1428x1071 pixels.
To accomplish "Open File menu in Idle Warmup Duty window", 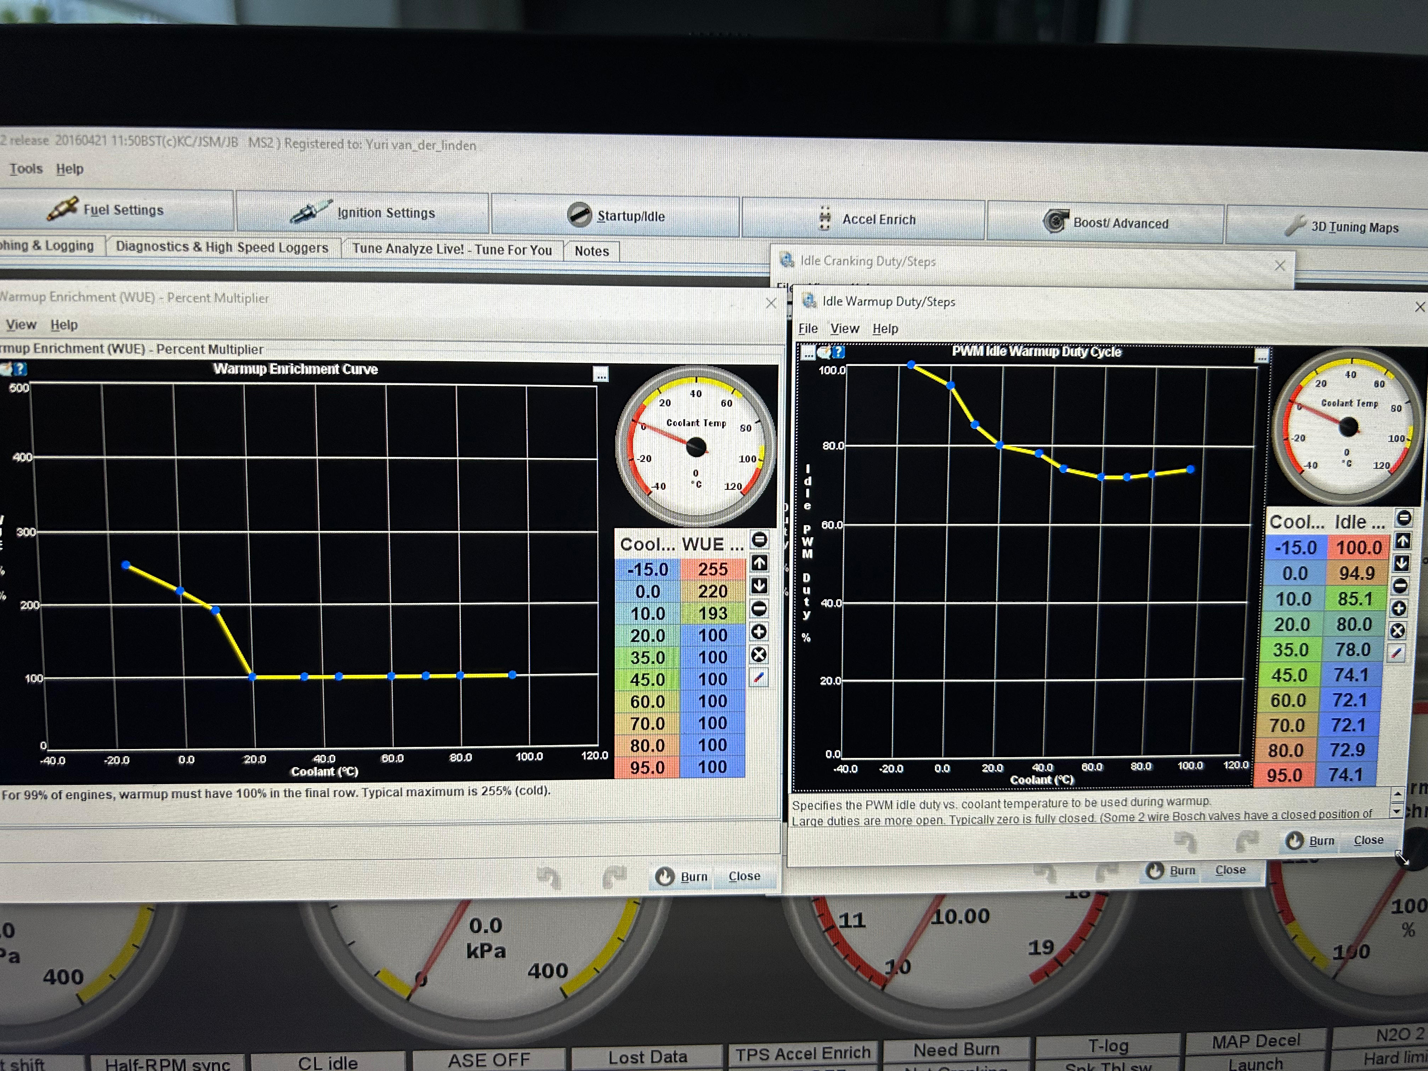I will tap(807, 328).
